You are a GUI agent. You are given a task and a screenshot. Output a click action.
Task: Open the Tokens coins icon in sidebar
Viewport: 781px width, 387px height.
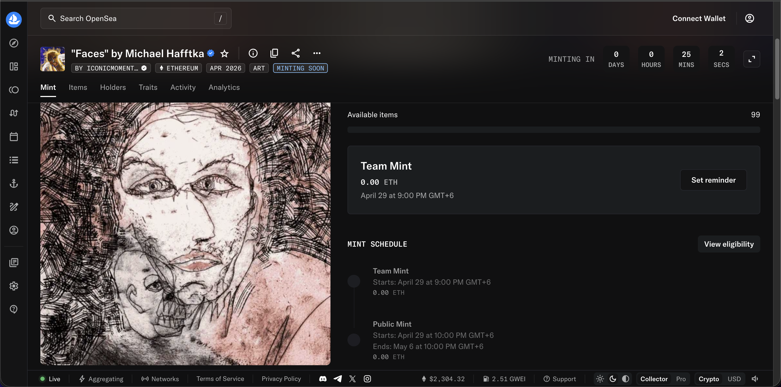click(x=14, y=90)
